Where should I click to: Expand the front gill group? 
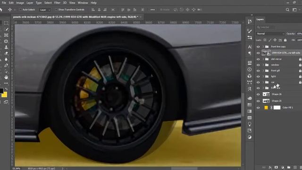coord(263,71)
